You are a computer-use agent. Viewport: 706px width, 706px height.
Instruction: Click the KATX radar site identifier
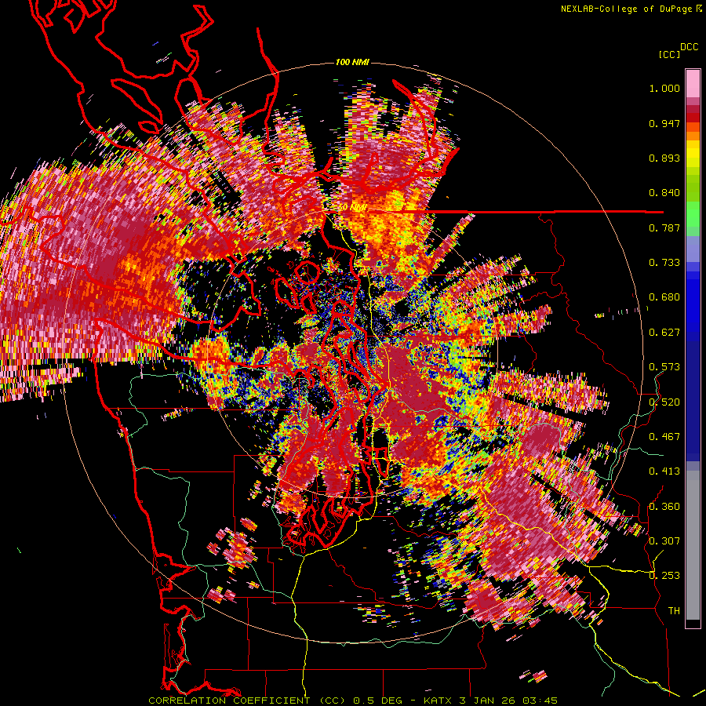click(x=439, y=701)
